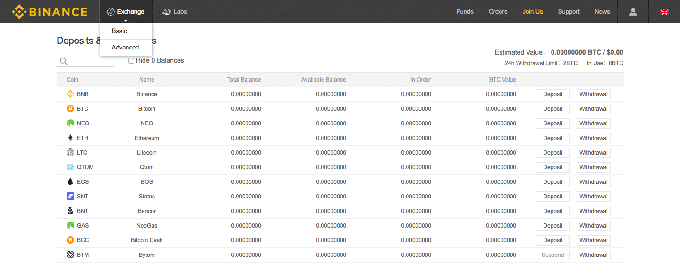
Task: Select Basic from Exchange menu
Action: (x=119, y=31)
